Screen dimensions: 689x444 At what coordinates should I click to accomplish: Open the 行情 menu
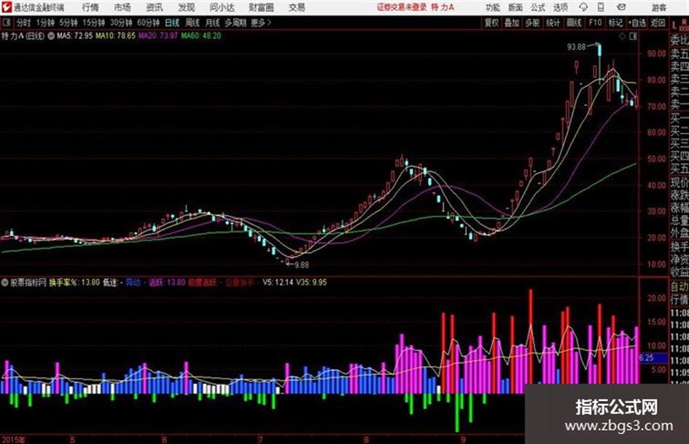(90, 7)
